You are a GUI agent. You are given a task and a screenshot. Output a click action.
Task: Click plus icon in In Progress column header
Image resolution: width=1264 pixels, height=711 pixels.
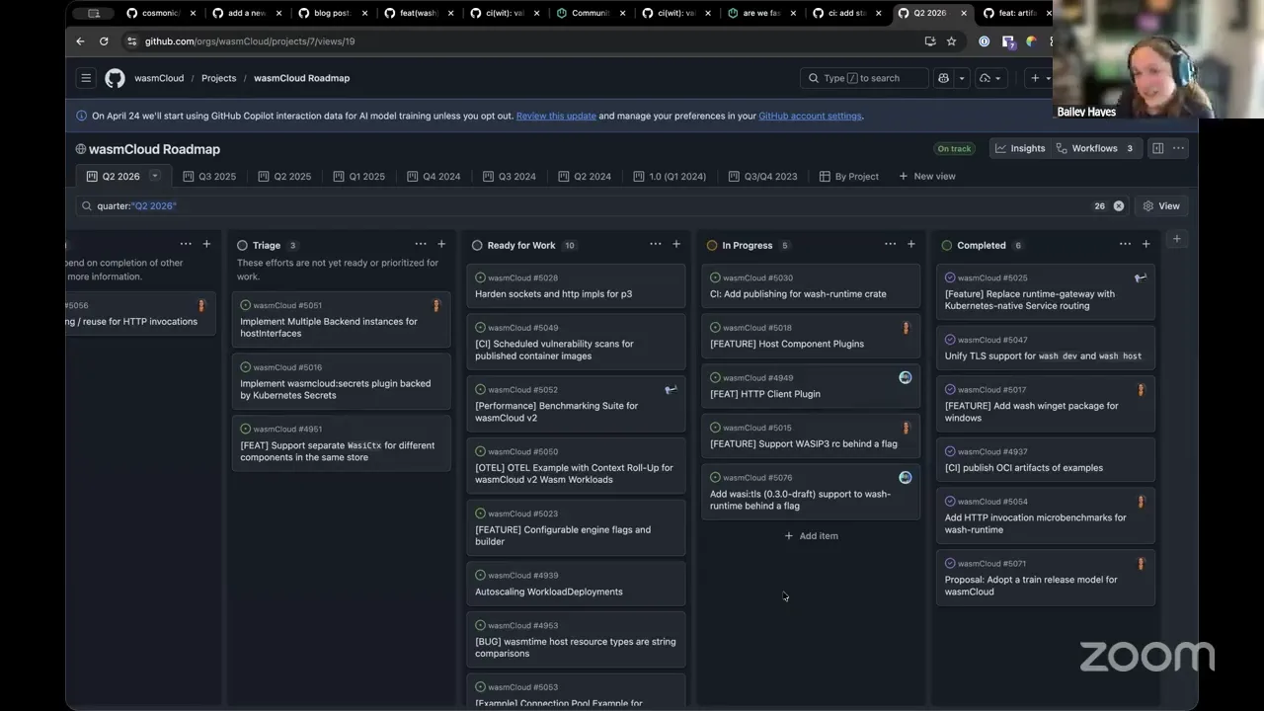(911, 244)
